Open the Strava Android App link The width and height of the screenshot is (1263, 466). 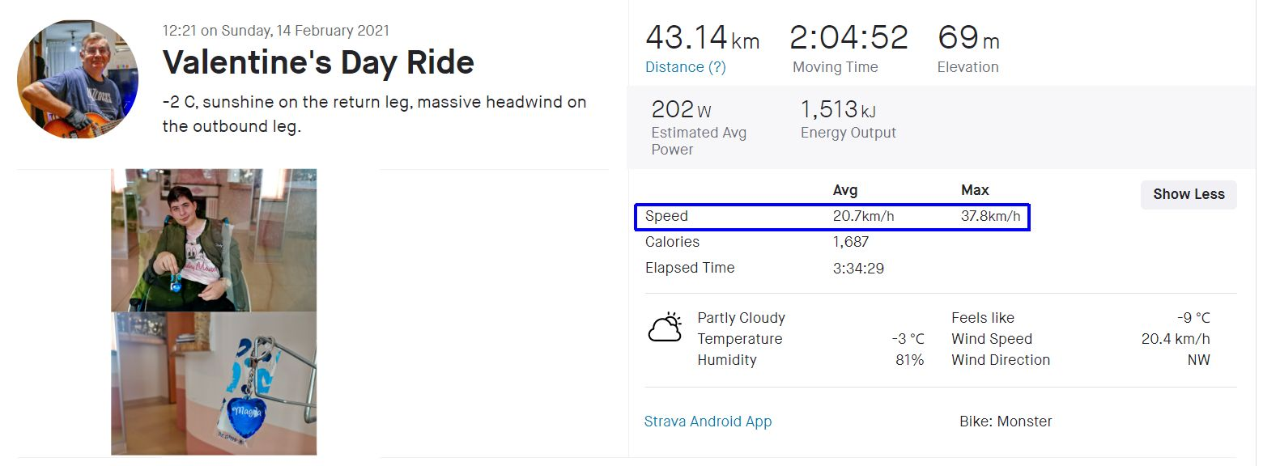tap(708, 422)
